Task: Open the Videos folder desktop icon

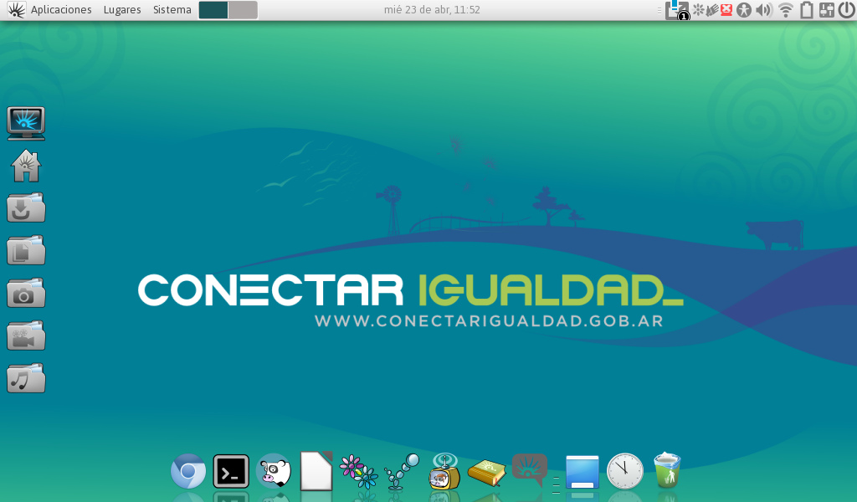Action: point(26,336)
